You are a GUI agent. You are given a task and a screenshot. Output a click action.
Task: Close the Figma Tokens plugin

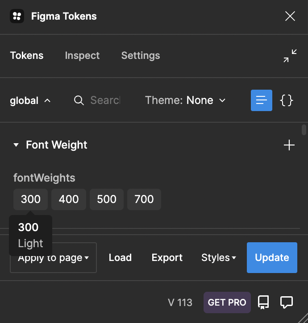pyautogui.click(x=290, y=16)
